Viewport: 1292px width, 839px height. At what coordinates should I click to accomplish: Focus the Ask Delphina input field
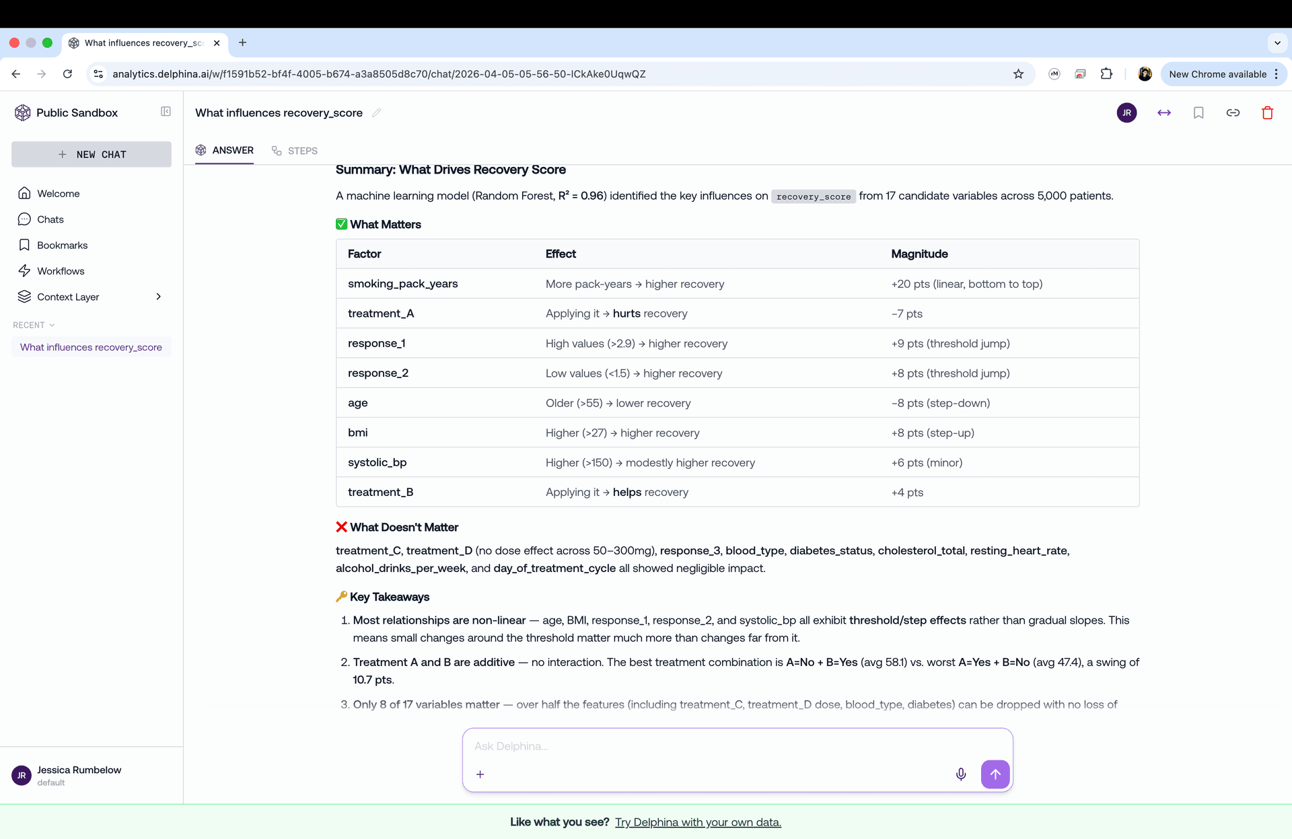pos(707,746)
